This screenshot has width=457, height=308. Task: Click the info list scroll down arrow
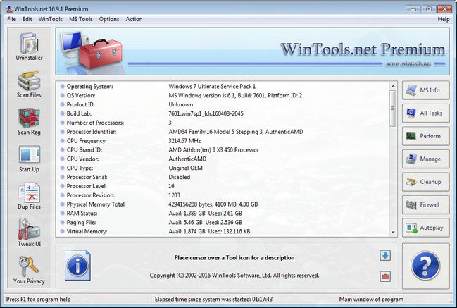click(x=393, y=232)
